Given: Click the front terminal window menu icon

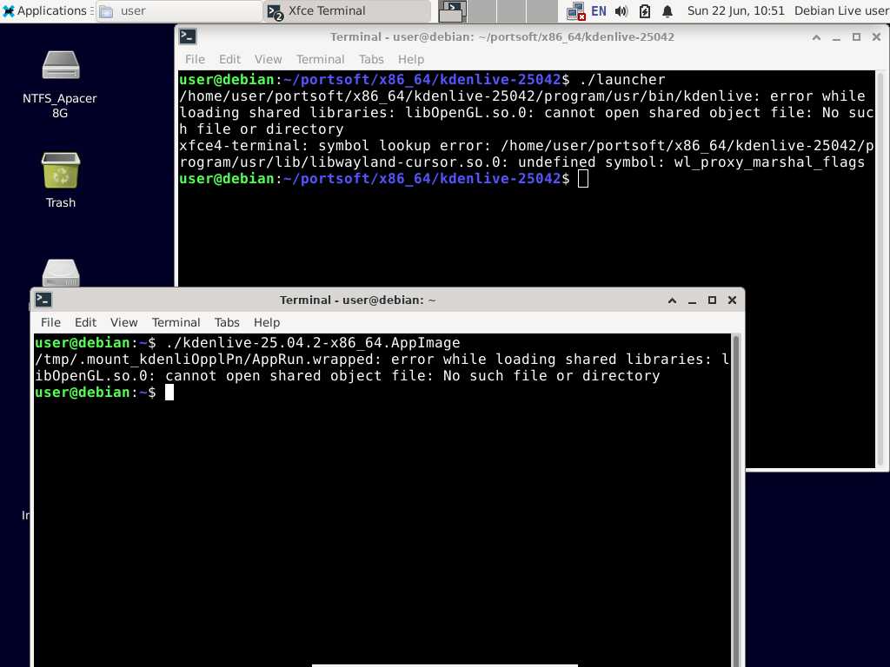Looking at the screenshot, I should pos(43,300).
